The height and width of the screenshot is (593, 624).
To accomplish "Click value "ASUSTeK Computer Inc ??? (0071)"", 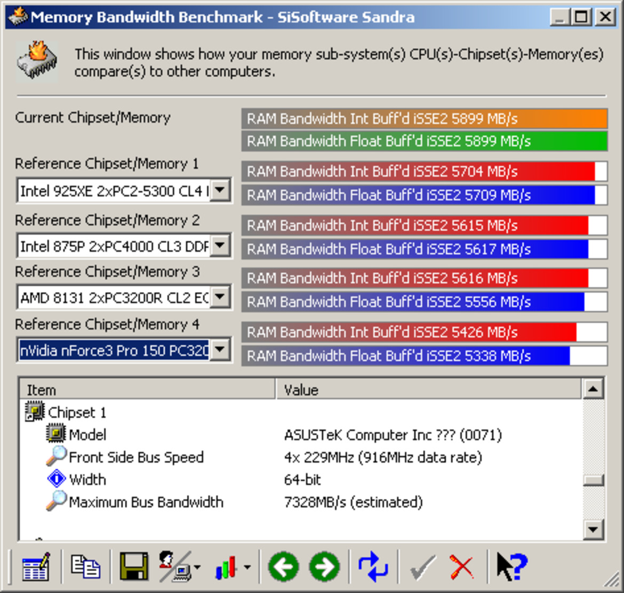I will click(393, 435).
